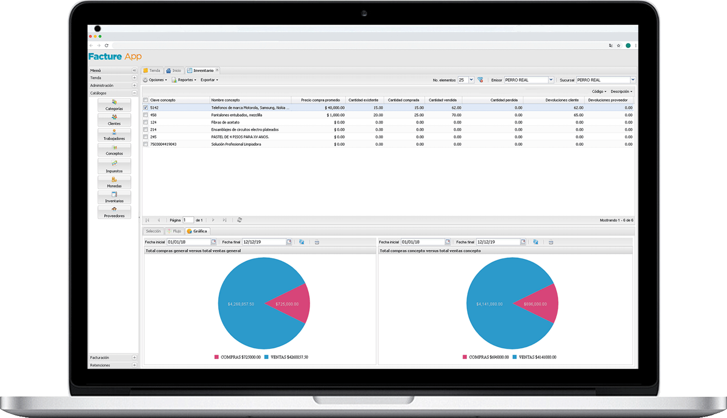Uncheck the row for concept 5142
Screen dimensions: 727x418
click(146, 108)
